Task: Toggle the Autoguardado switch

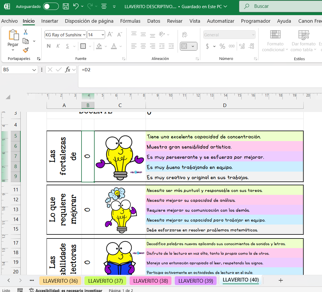Action: coord(51,6)
